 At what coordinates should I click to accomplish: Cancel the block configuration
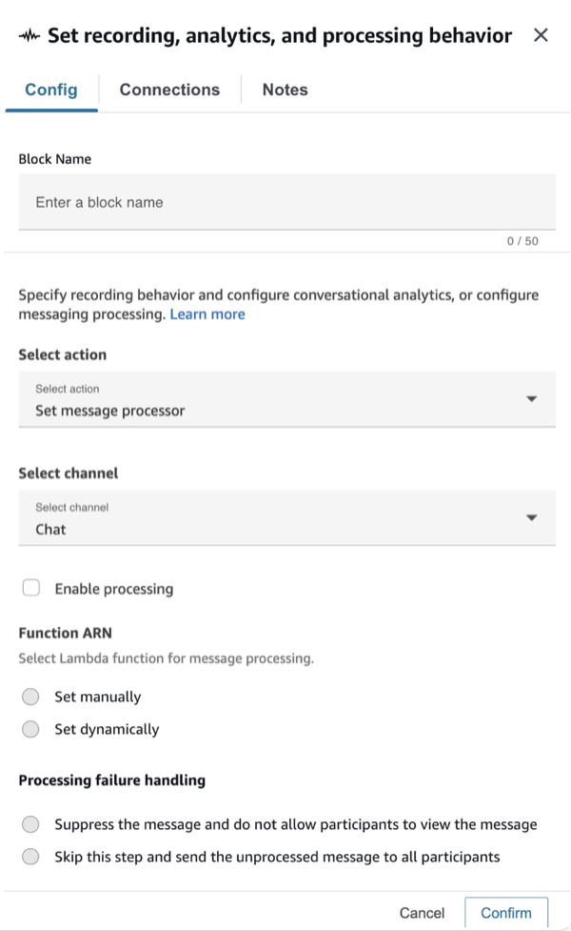click(x=422, y=912)
